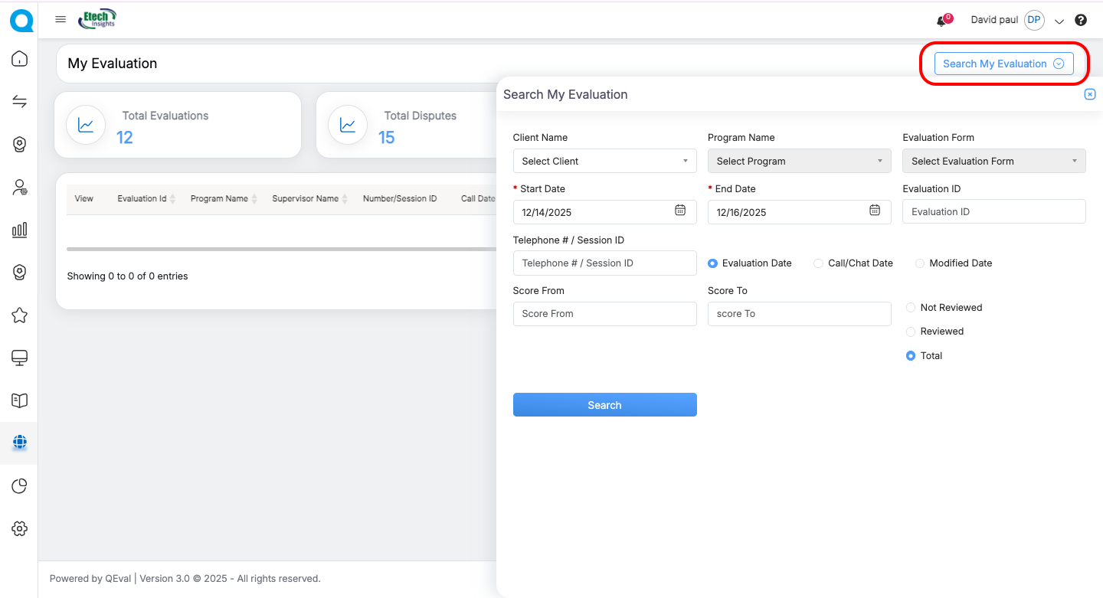Image resolution: width=1103 pixels, height=598 pixels.
Task: Select the Reviewed radio option
Action: point(911,332)
